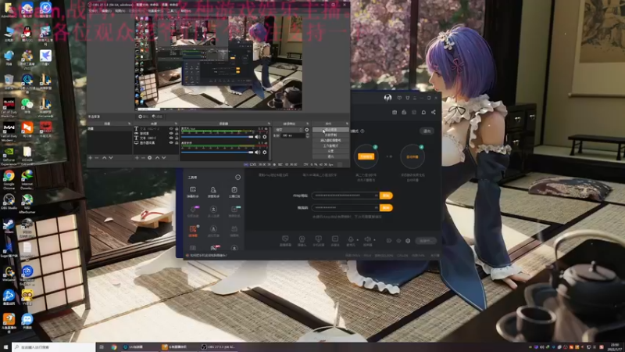Pop out the OBS scenes dock via header icon
The image size is (625, 352).
point(129,124)
